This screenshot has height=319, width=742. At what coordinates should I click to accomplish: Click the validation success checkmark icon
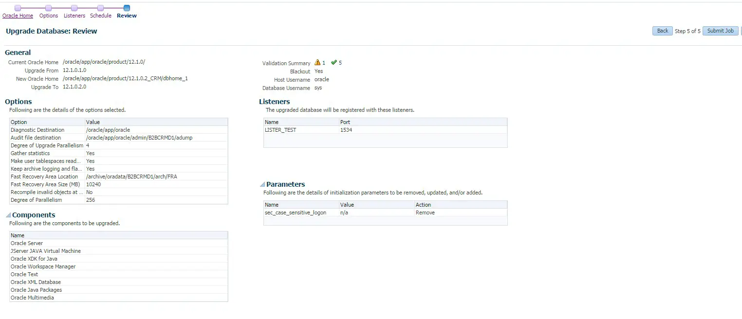point(334,62)
